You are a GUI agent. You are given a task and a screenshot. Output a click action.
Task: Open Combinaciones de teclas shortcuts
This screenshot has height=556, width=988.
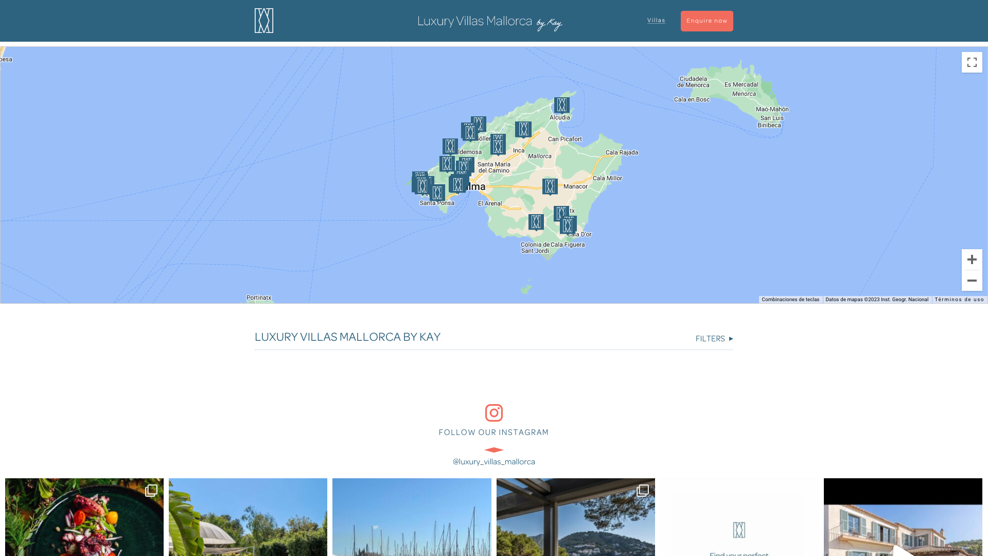click(x=790, y=300)
